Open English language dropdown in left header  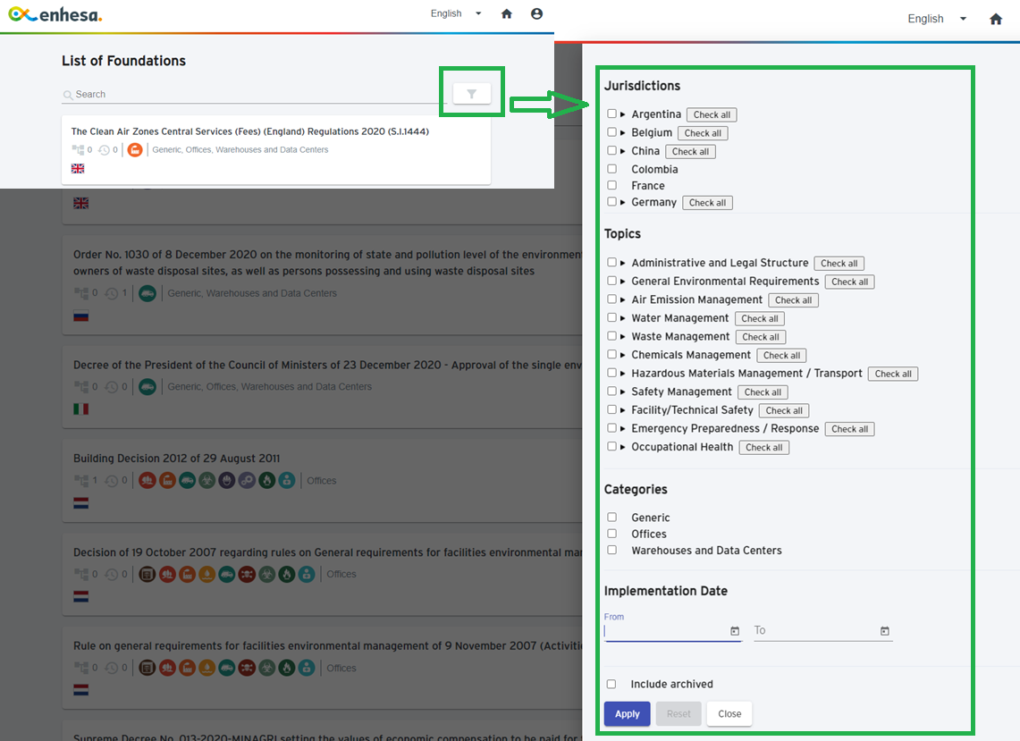coord(456,13)
